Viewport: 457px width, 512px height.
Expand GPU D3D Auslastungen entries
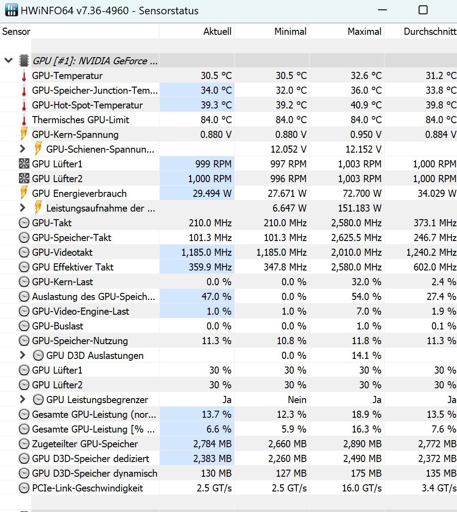pyautogui.click(x=22, y=355)
